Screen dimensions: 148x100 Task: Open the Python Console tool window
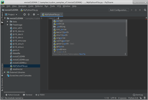point(13,95)
